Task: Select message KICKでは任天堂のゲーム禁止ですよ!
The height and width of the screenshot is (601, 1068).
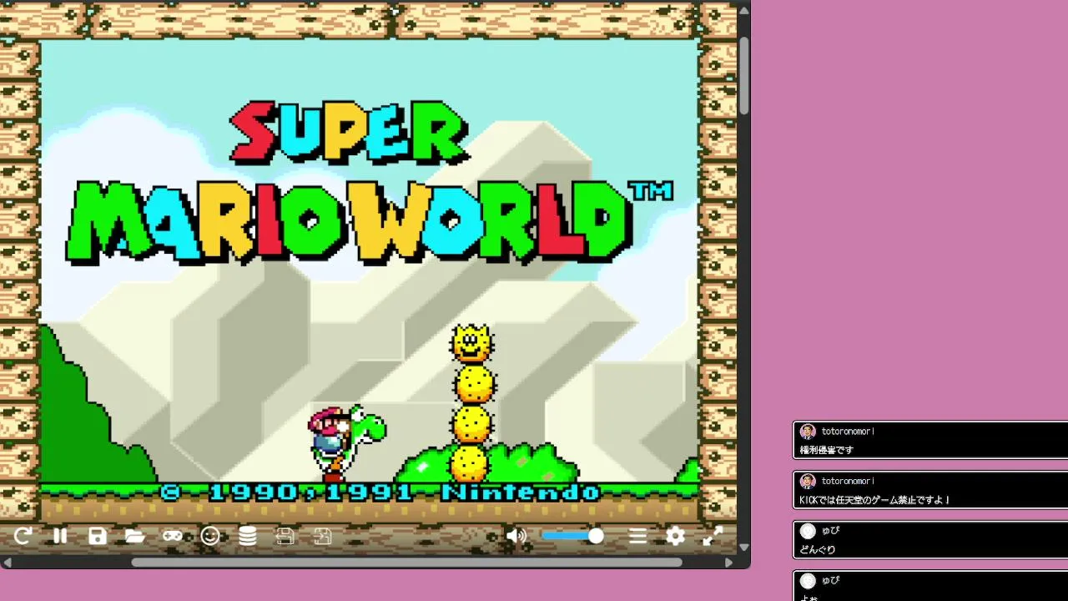Action: [x=874, y=500]
